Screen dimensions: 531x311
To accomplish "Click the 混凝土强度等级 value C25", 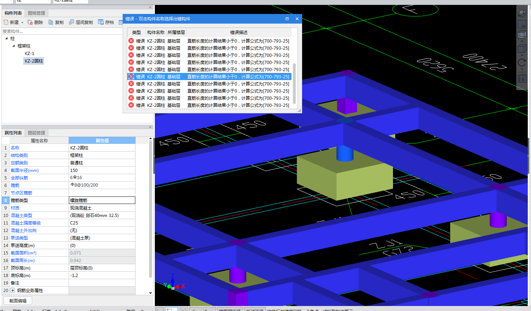I will tap(102, 223).
